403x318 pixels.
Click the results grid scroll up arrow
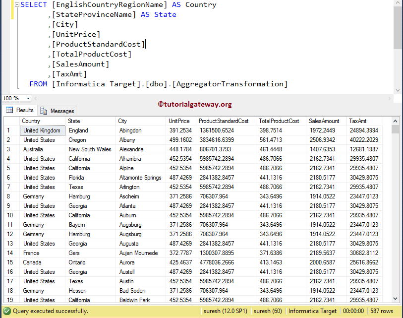pos(395,121)
